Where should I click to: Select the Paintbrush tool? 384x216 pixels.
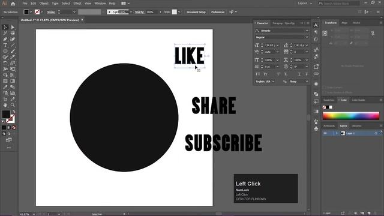[x=13, y=51]
